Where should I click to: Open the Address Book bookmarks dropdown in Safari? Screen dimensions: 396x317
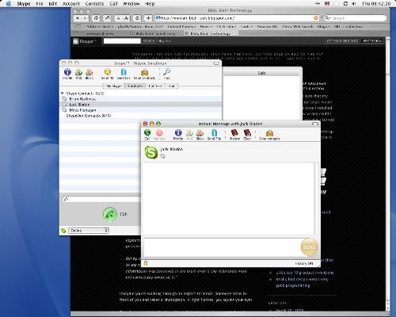[x=100, y=27]
